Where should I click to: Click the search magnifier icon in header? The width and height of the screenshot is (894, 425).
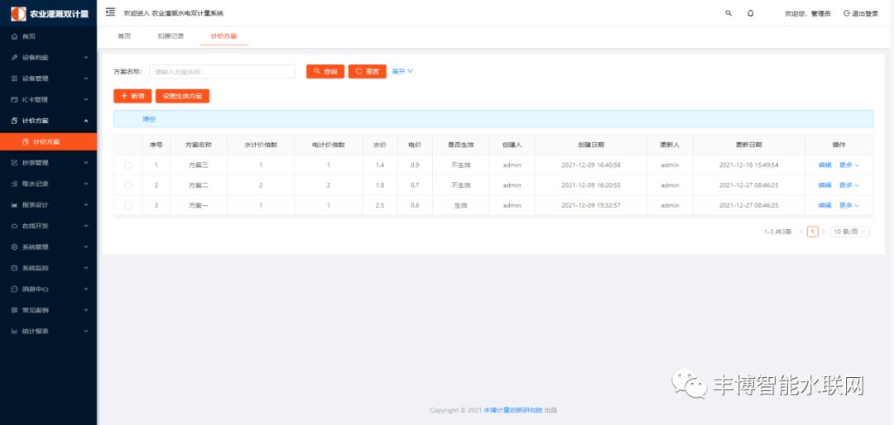pos(728,13)
